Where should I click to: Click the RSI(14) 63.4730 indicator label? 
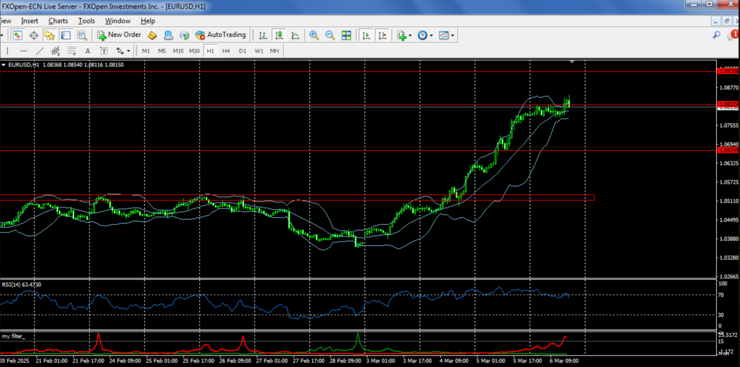pyautogui.click(x=21, y=285)
